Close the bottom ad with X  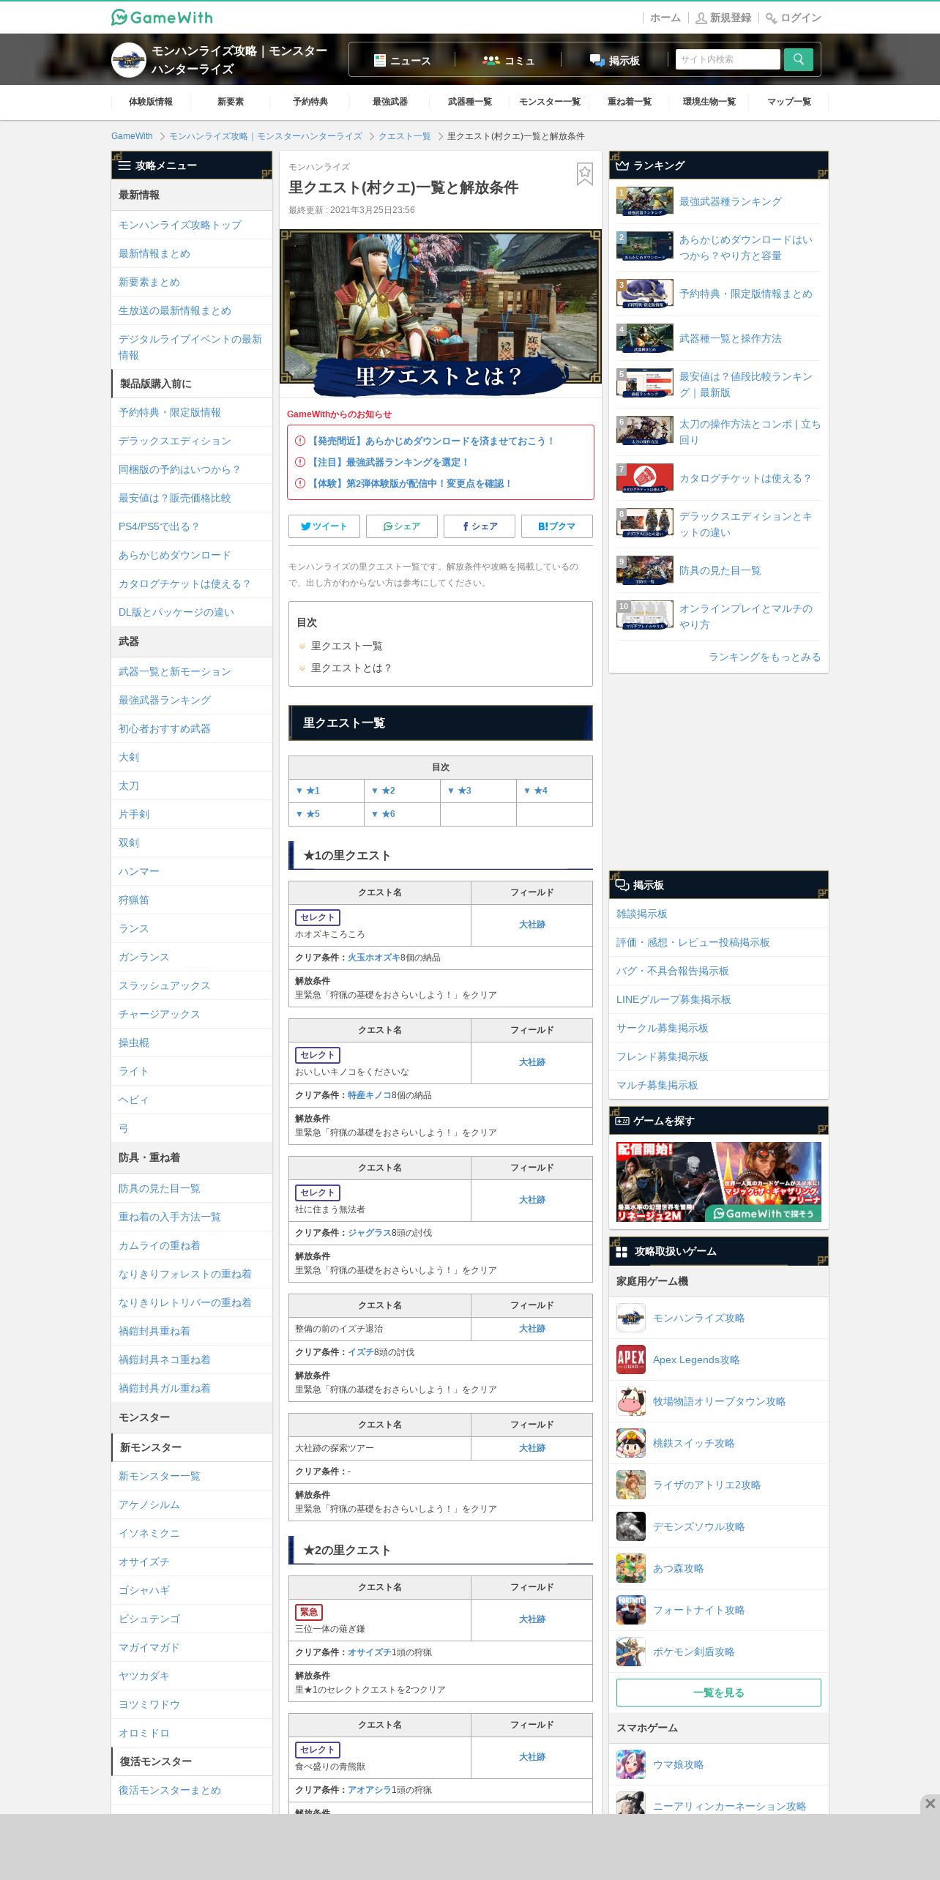pos(930,1803)
